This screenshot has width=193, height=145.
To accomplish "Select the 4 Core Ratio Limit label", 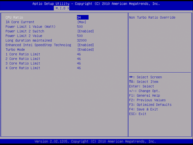I will (23, 68).
